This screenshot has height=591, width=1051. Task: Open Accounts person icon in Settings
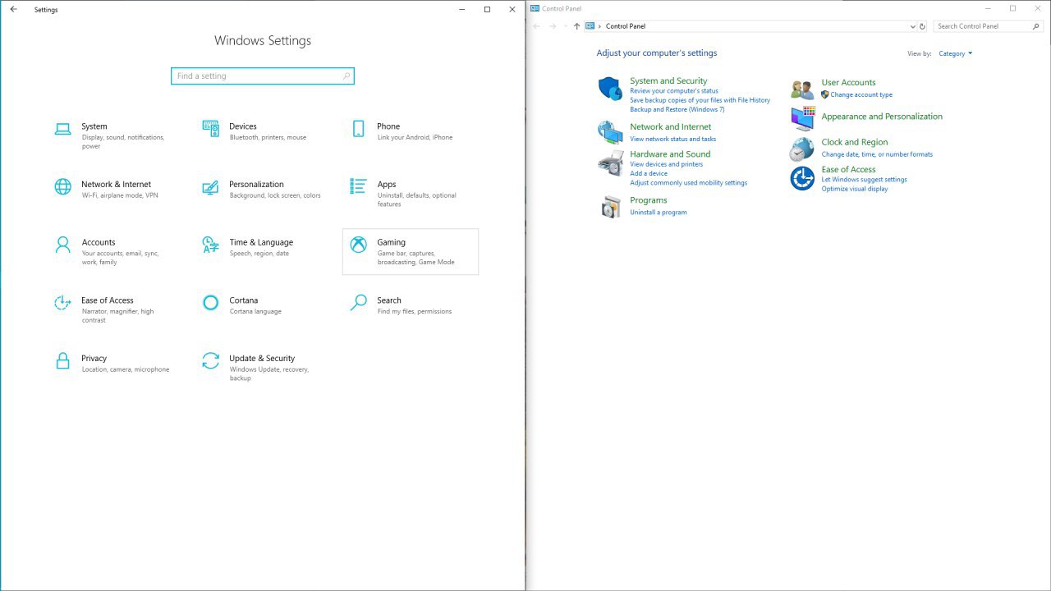tap(62, 245)
